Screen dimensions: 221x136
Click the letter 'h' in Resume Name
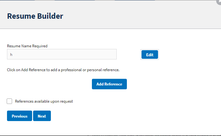click(x=11, y=55)
